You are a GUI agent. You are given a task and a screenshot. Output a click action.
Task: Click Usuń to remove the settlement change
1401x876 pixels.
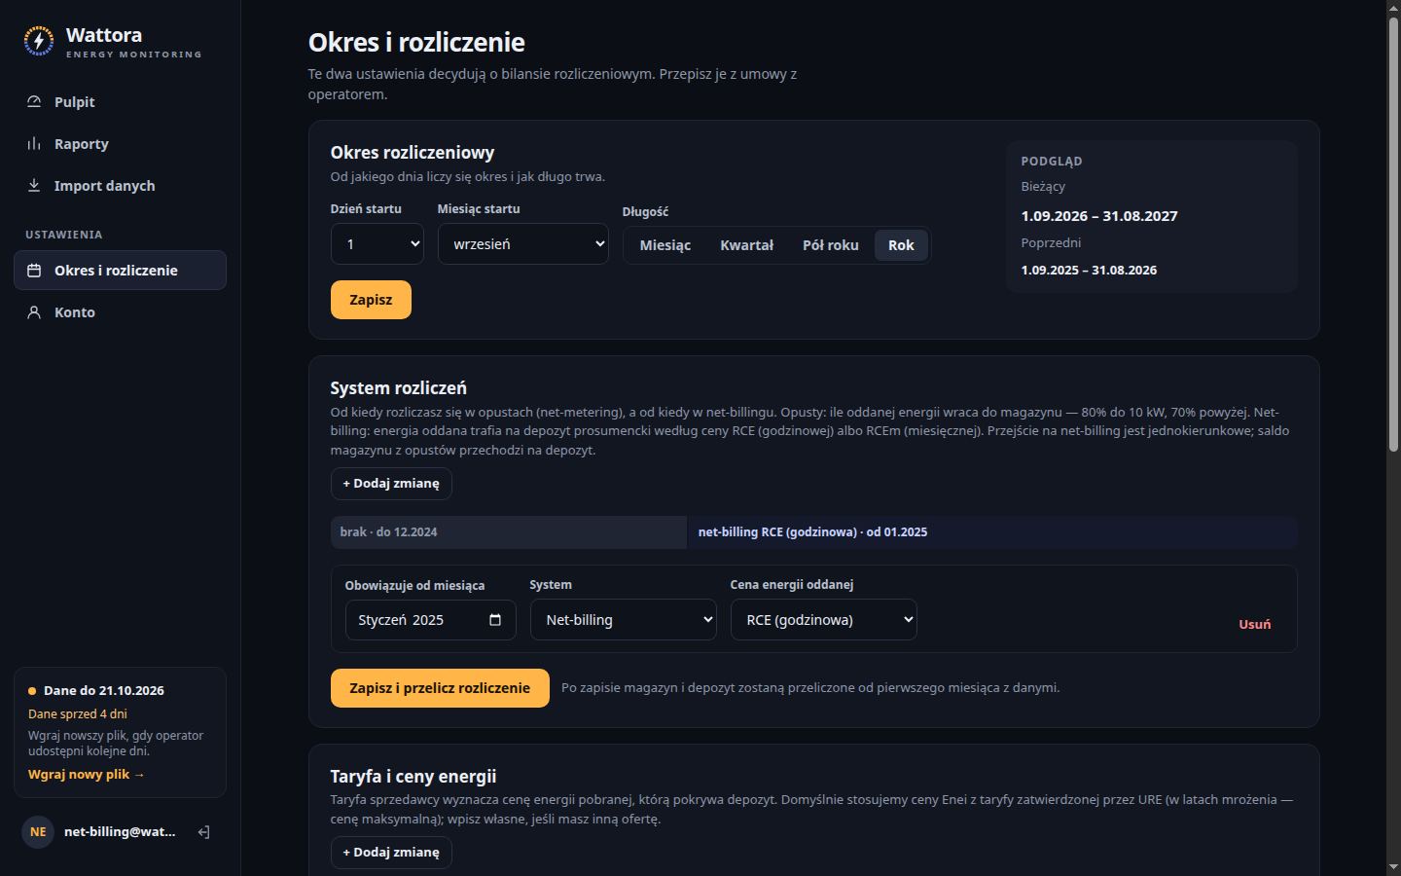point(1255,624)
